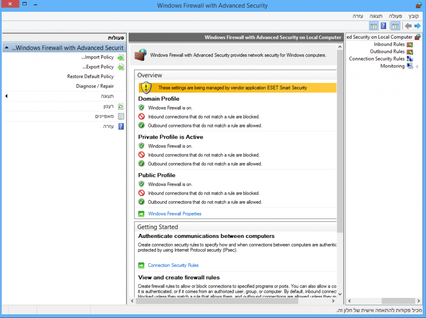Open the עזרה menu in menu bar
Viewport: 426px width, 318px height.
[x=358, y=16]
